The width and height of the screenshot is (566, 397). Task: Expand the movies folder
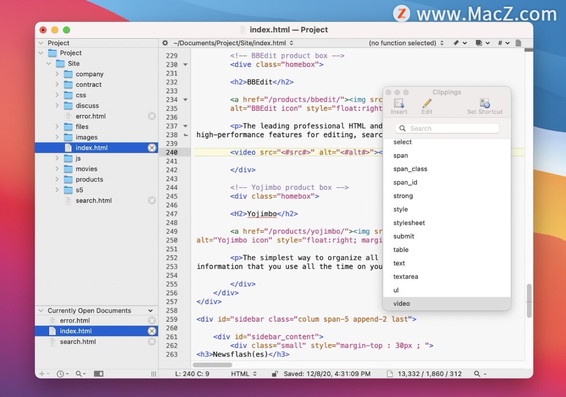[x=57, y=169]
